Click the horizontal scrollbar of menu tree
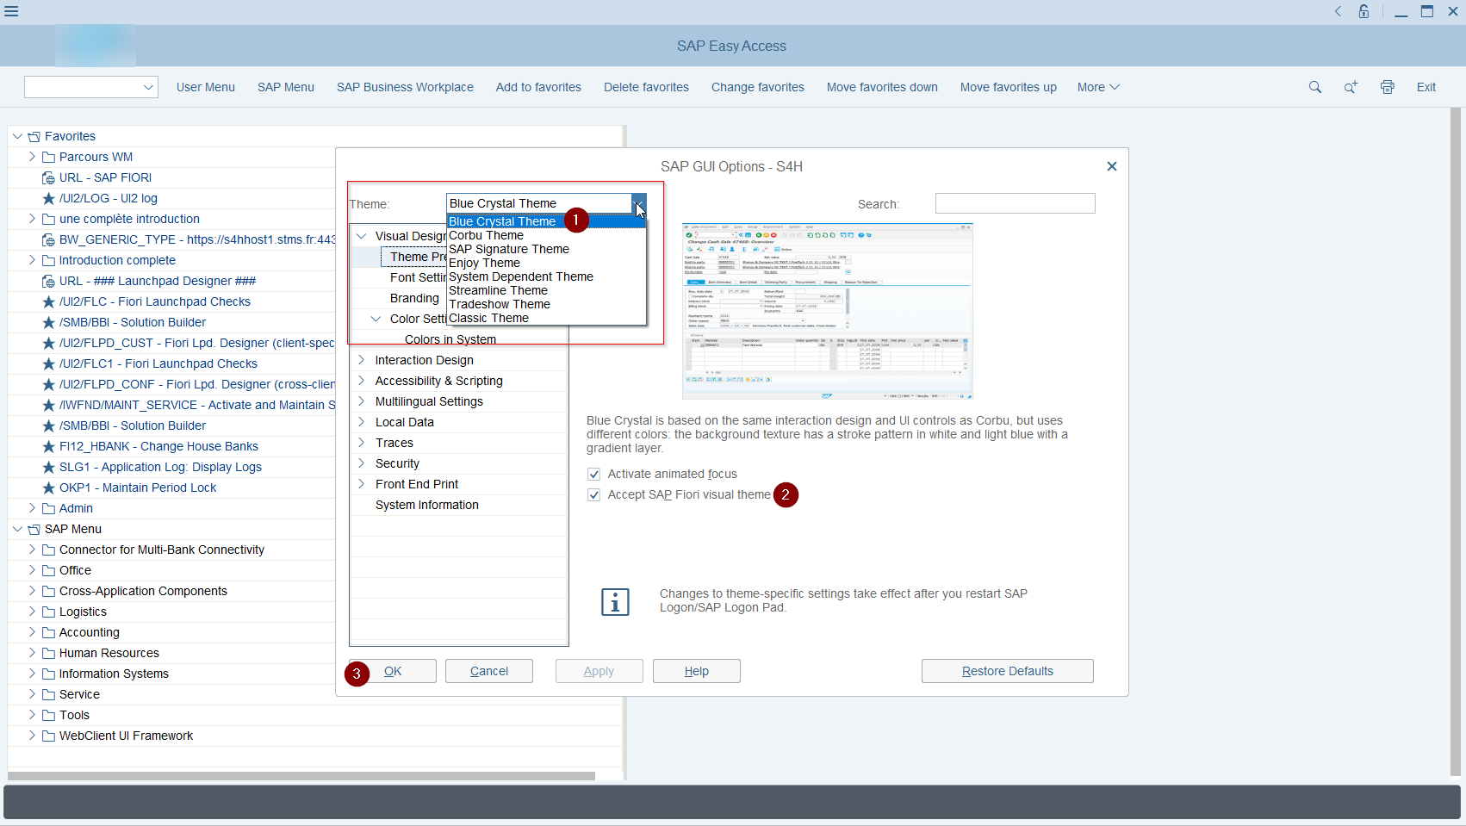Screen dimensions: 1466x826 [301, 776]
